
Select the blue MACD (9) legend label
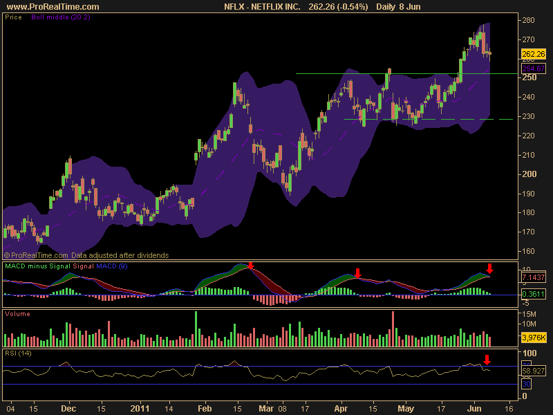[112, 266]
